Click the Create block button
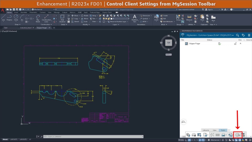Viewport: 252px width, 142px height. point(164,16)
